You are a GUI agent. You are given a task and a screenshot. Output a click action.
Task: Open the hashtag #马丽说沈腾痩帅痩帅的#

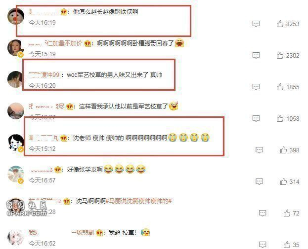(x=139, y=201)
